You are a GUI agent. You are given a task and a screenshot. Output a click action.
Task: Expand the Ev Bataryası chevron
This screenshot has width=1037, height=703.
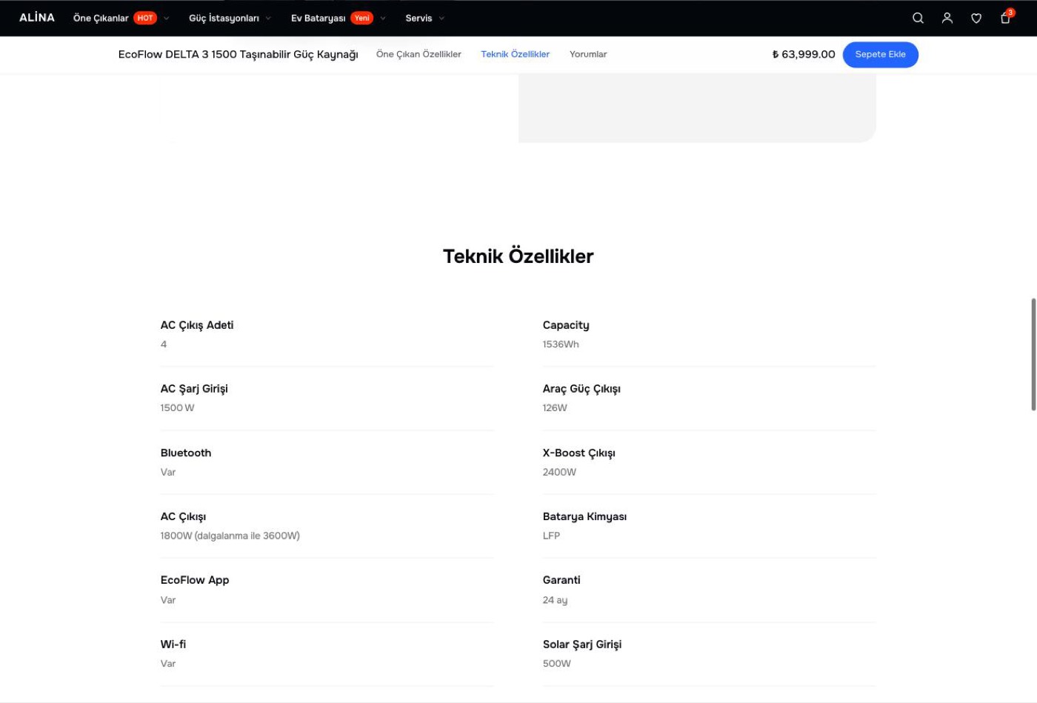click(x=383, y=19)
